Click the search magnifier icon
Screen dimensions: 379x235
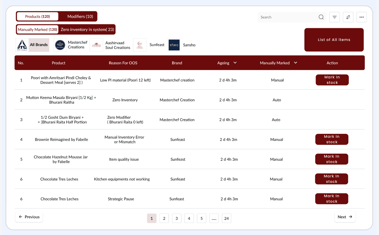(321, 17)
